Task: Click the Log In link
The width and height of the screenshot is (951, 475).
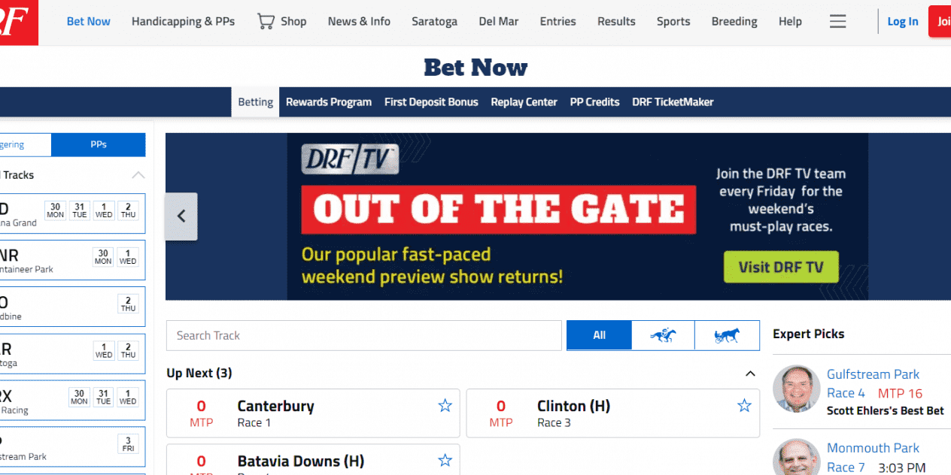Action: coord(903,21)
